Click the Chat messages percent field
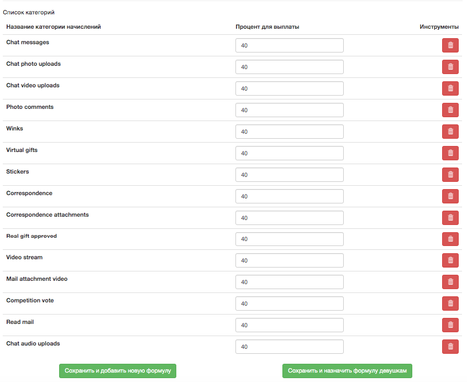Screen dimensions: 467x382 290,45
